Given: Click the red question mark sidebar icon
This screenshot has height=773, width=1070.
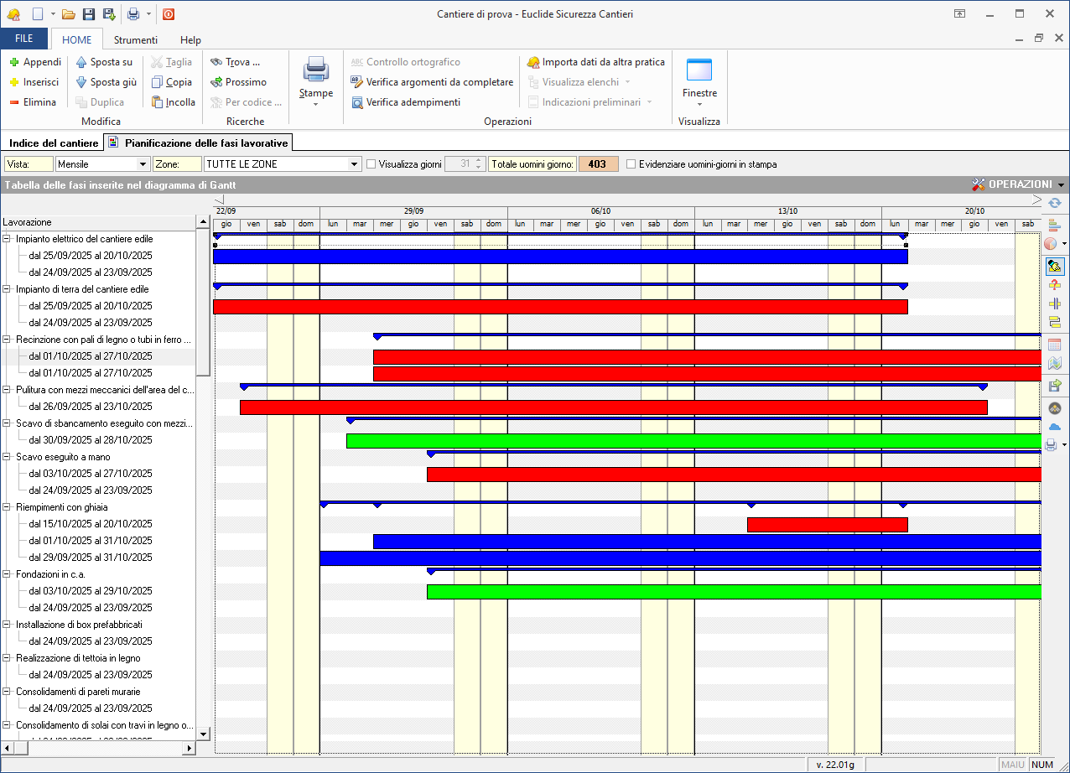Looking at the screenshot, I should tap(1055, 285).
